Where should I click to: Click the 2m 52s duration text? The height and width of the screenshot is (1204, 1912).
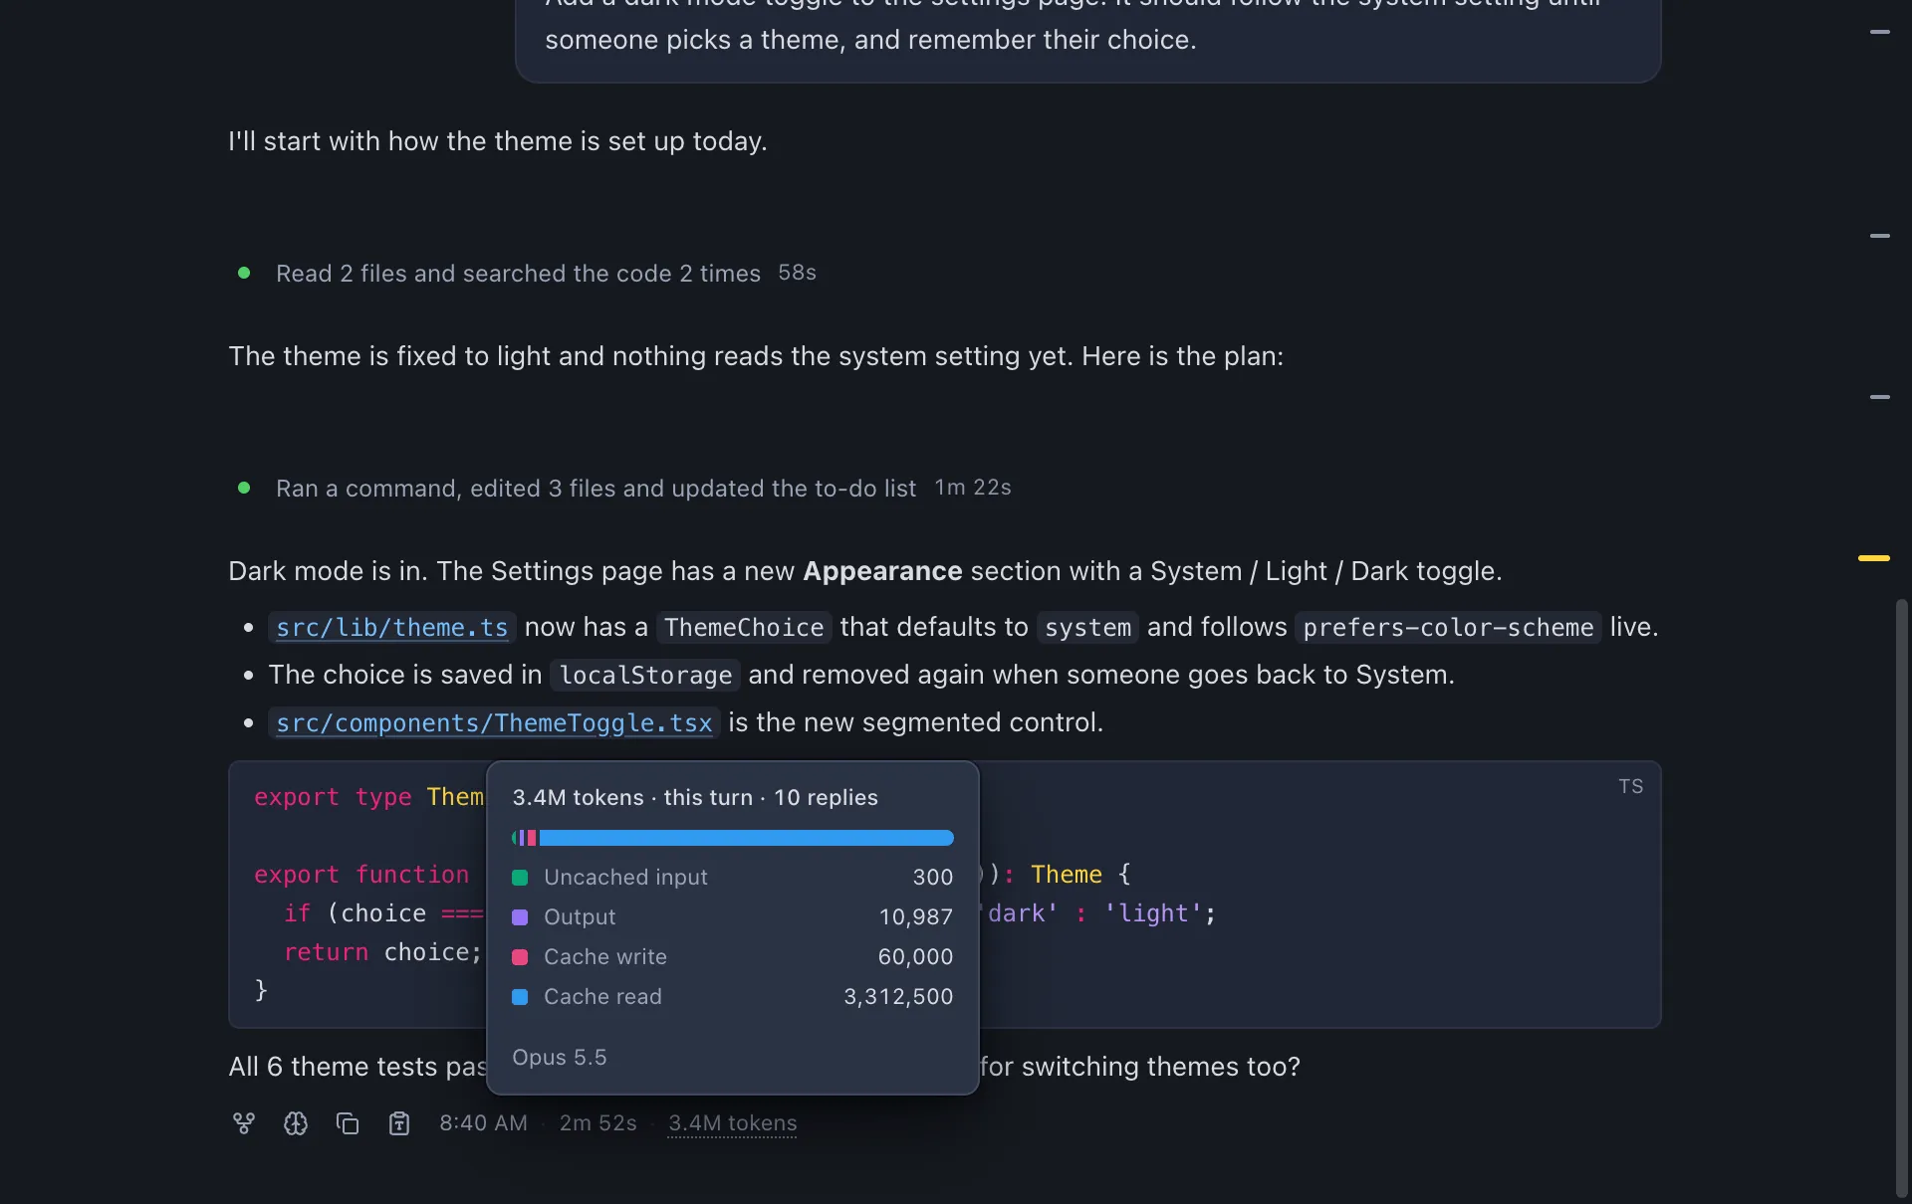click(598, 1123)
